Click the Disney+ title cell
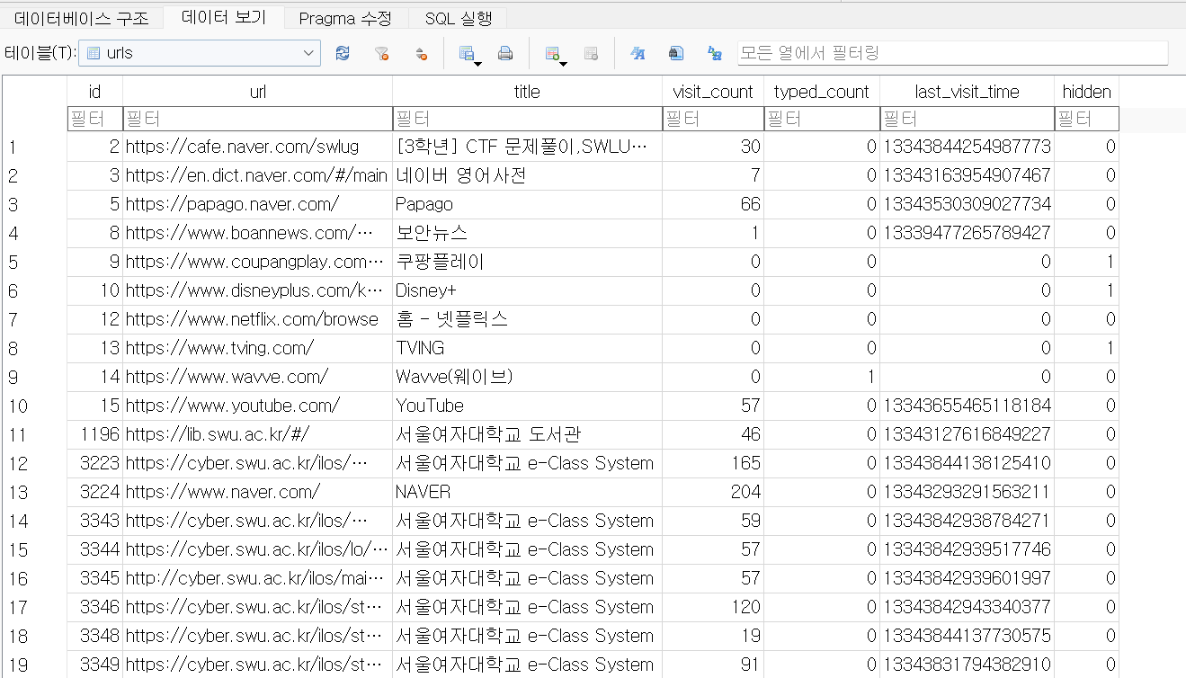 coord(527,290)
